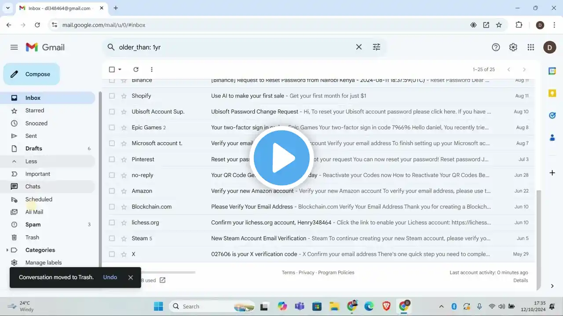Select the Pinterest email checkbox
The width and height of the screenshot is (563, 316).
[x=112, y=159]
